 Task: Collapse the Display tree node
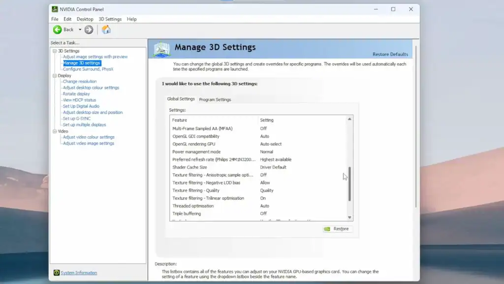55,75
